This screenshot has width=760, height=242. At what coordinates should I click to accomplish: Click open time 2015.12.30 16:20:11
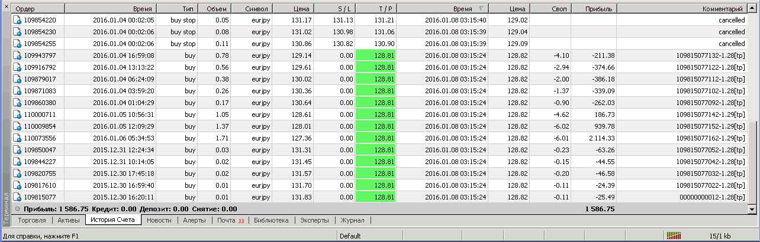click(x=124, y=197)
